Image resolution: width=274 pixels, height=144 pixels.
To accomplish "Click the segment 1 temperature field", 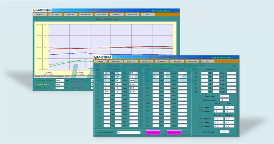I will [134, 73].
